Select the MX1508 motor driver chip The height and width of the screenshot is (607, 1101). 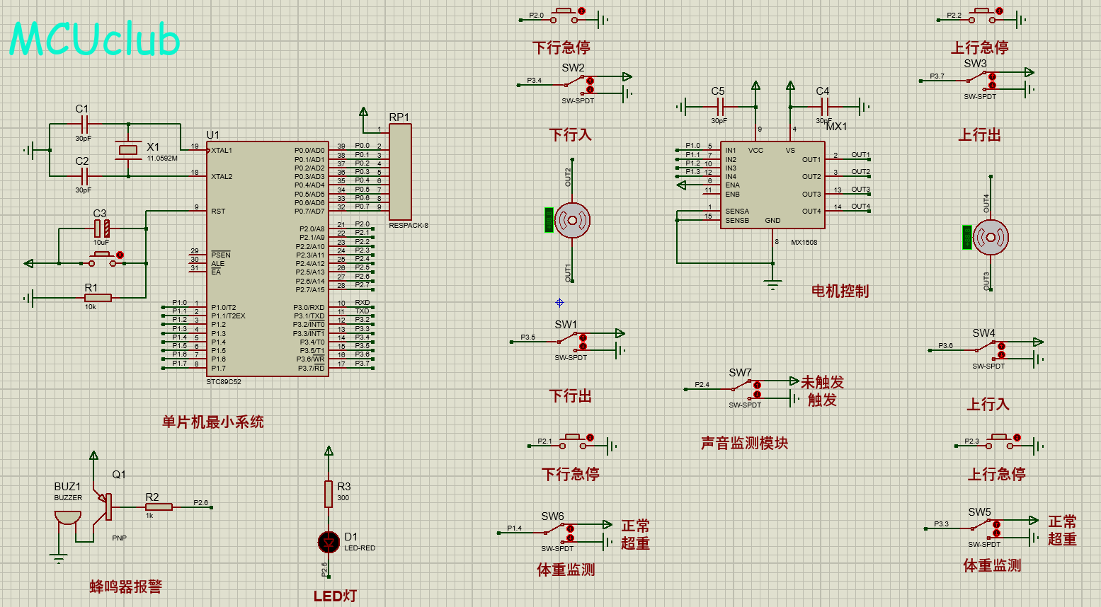[x=772, y=185]
